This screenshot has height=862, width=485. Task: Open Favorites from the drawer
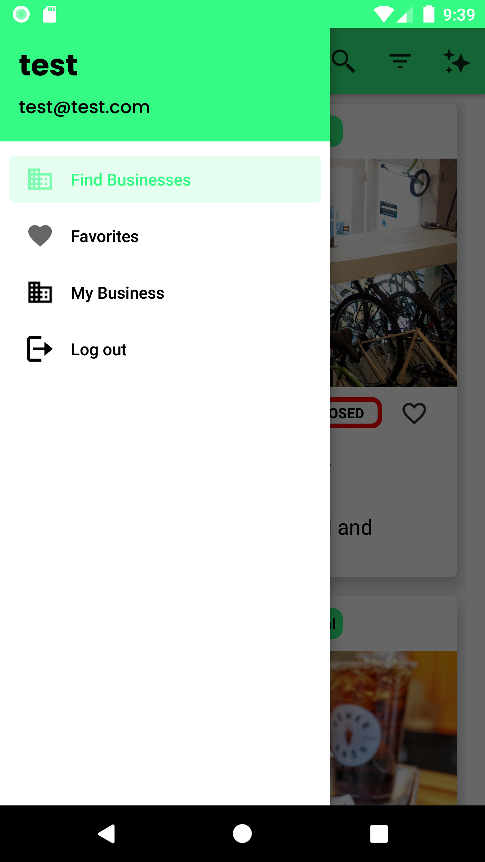pyautogui.click(x=105, y=236)
